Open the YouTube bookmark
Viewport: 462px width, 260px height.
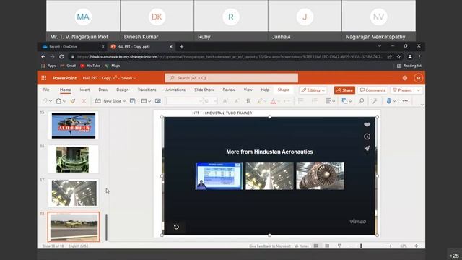pos(90,66)
